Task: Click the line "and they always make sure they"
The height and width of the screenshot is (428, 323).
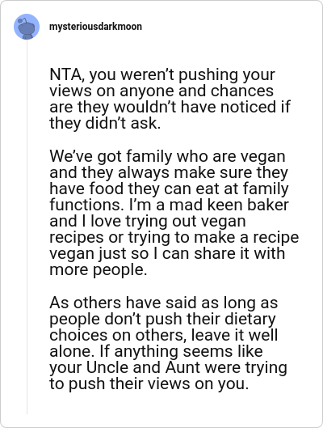Action: point(169,172)
